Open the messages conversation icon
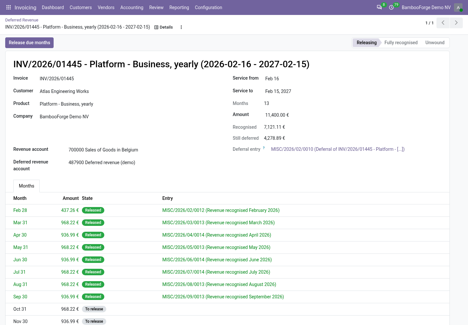Screen dimensions: 468x325 (x=379, y=7)
